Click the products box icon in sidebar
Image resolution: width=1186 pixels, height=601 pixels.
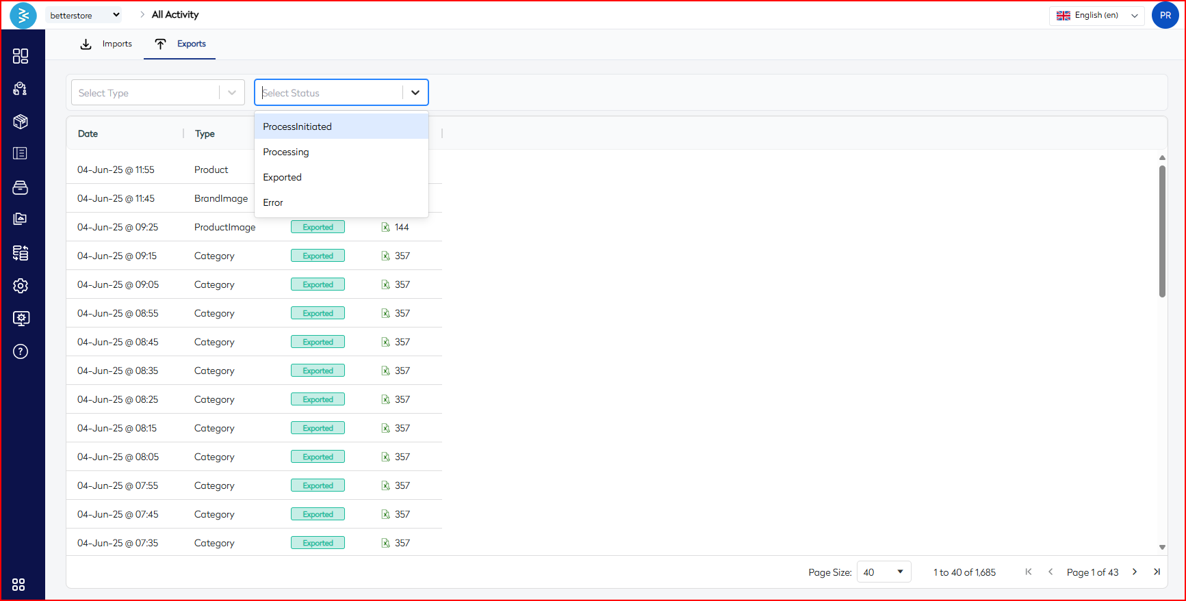pyautogui.click(x=21, y=122)
